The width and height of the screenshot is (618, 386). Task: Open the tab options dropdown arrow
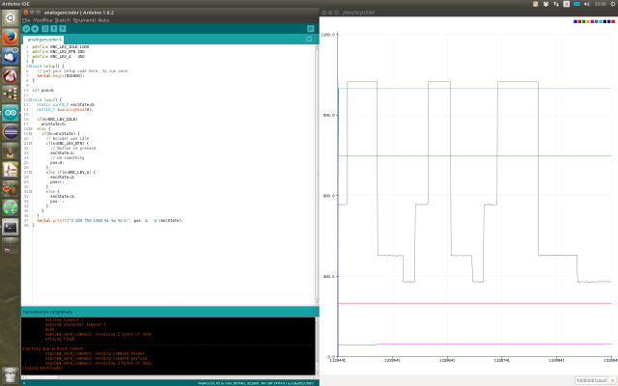tap(309, 39)
